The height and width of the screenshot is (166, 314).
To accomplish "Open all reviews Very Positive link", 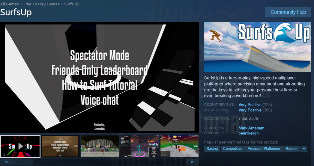I will point(250,110).
